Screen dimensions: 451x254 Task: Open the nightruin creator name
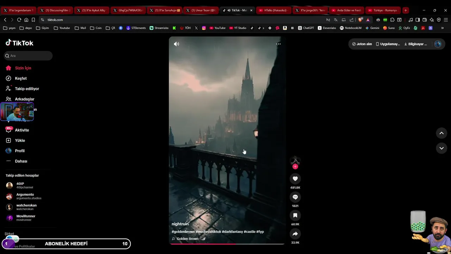(180, 224)
